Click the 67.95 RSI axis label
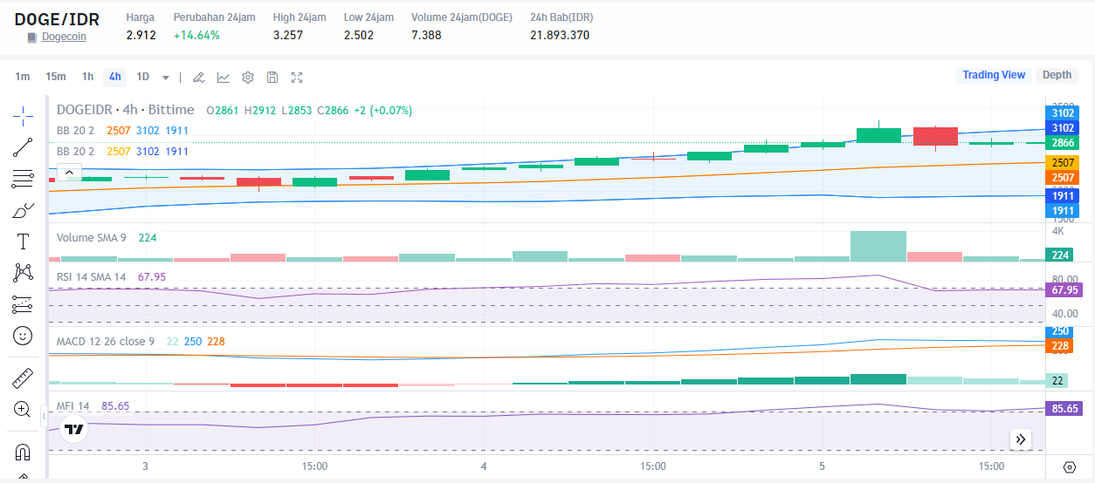This screenshot has width=1095, height=483. 1063,290
